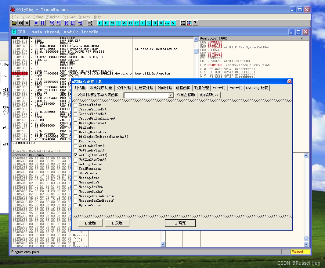Image resolution: width=325 pixels, height=268 pixels.
Task: Click hex dump pane scroll down arrow
Action: [x=163, y=244]
